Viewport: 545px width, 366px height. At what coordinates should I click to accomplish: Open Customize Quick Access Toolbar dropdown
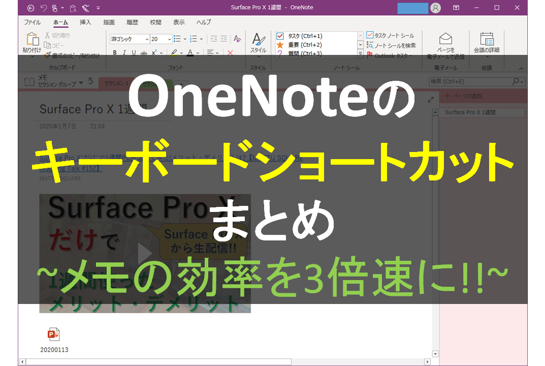pos(99,8)
